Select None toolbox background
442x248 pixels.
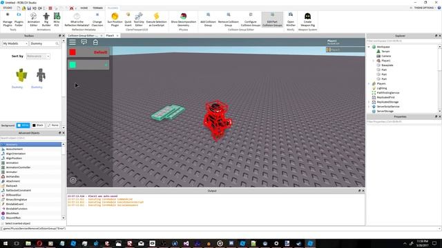point(52,125)
